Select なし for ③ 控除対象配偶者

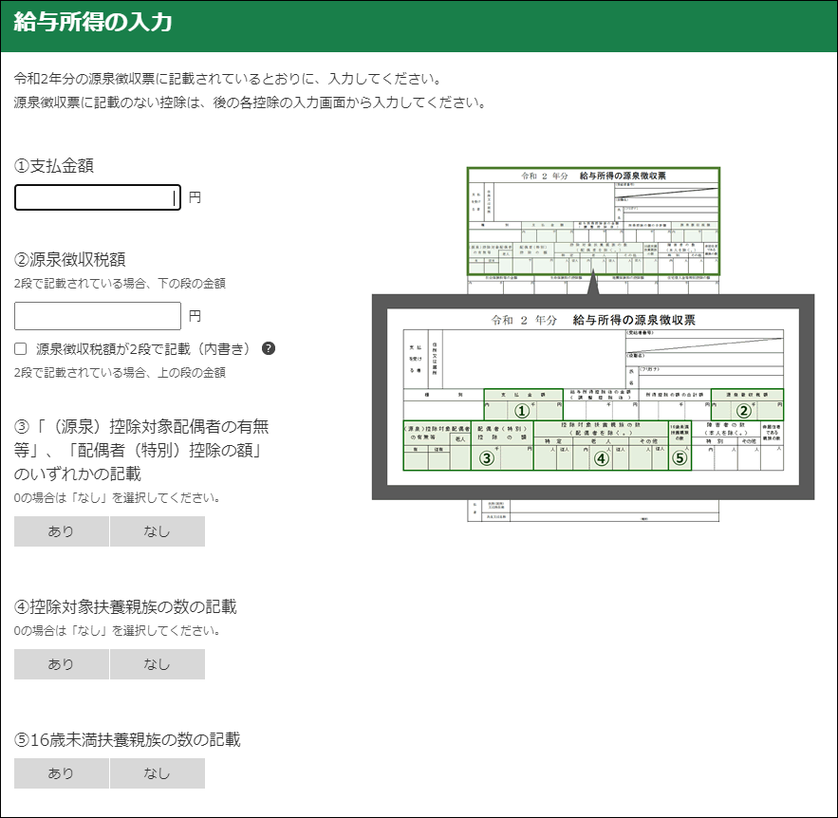[158, 531]
